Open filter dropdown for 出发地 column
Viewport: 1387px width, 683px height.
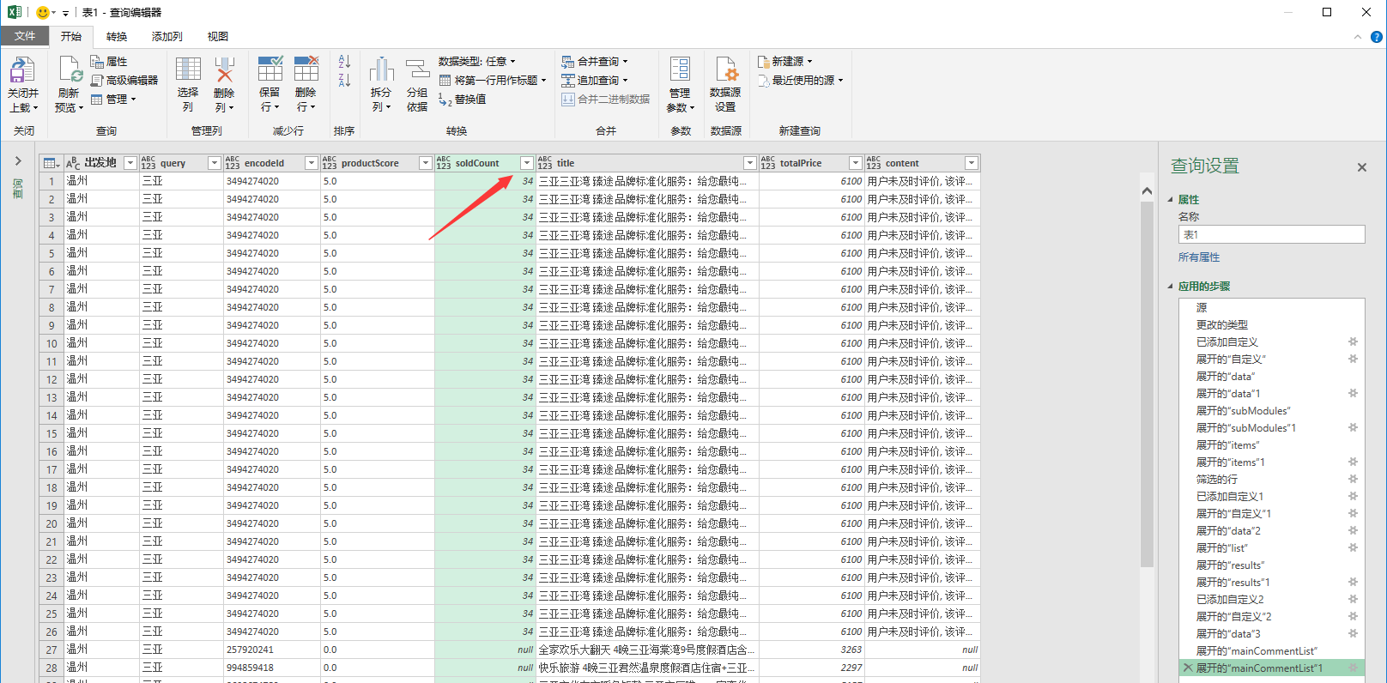coord(130,163)
